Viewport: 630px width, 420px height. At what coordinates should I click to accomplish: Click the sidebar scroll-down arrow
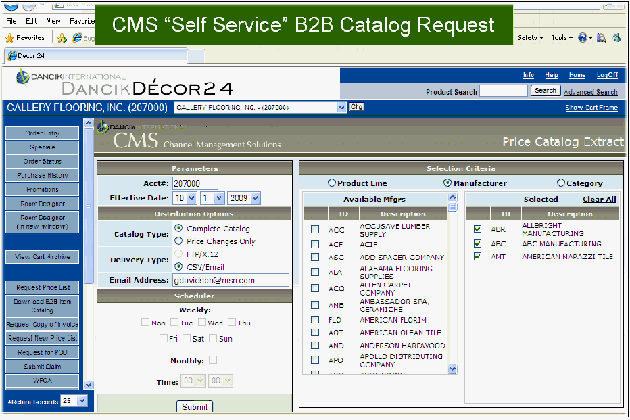point(89,385)
